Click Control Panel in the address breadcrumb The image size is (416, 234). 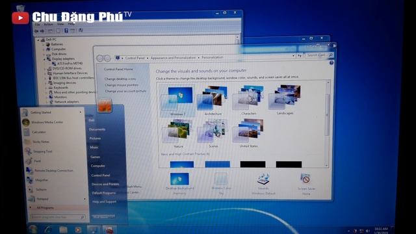[135, 58]
